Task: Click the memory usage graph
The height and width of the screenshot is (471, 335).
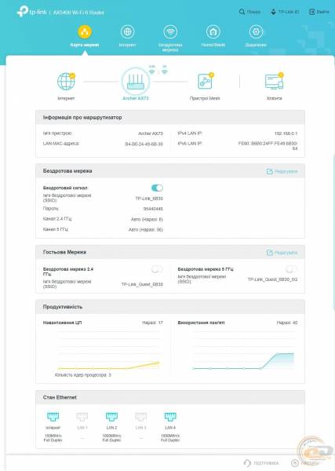Action: tap(243, 350)
